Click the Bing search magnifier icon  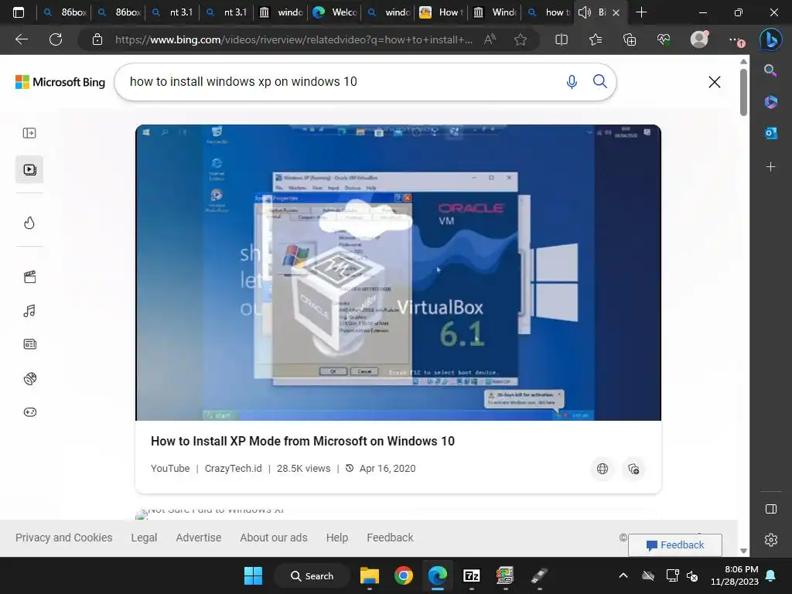click(x=599, y=81)
